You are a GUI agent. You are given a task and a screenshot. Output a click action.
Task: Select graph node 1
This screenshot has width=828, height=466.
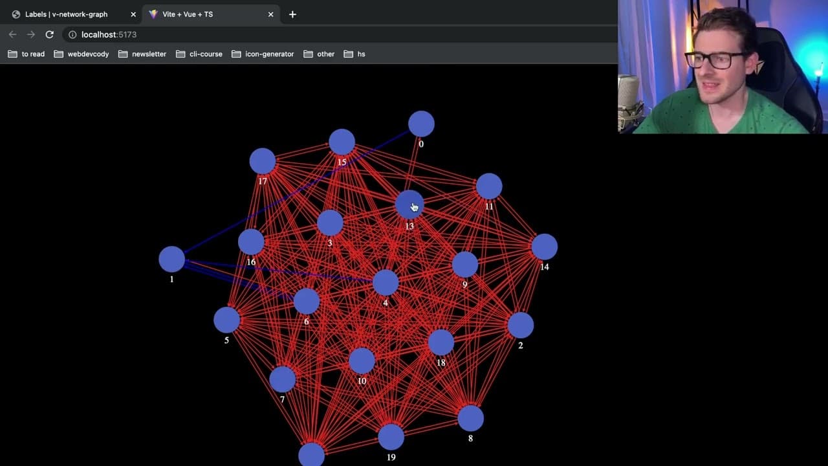[x=171, y=259]
